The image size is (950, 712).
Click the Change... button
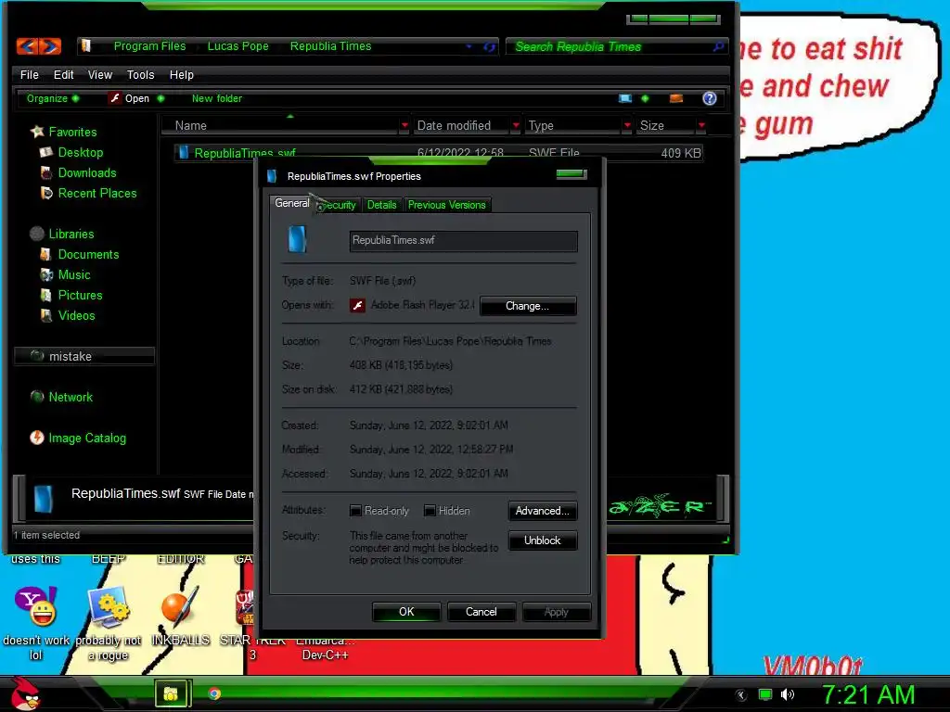click(x=528, y=306)
